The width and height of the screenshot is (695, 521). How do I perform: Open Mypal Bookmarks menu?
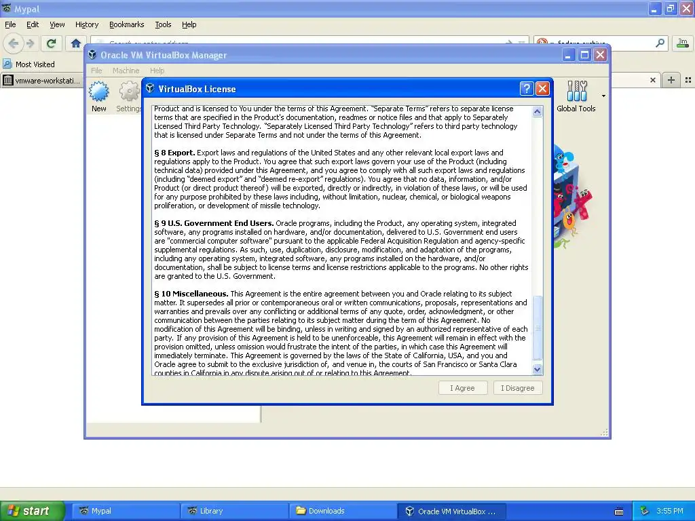(127, 24)
